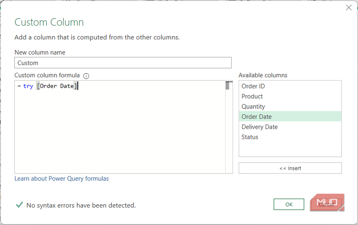Image resolution: width=358 pixels, height=225 pixels.
Task: Open Learn about Power Query formulas link
Action: tap(62, 179)
